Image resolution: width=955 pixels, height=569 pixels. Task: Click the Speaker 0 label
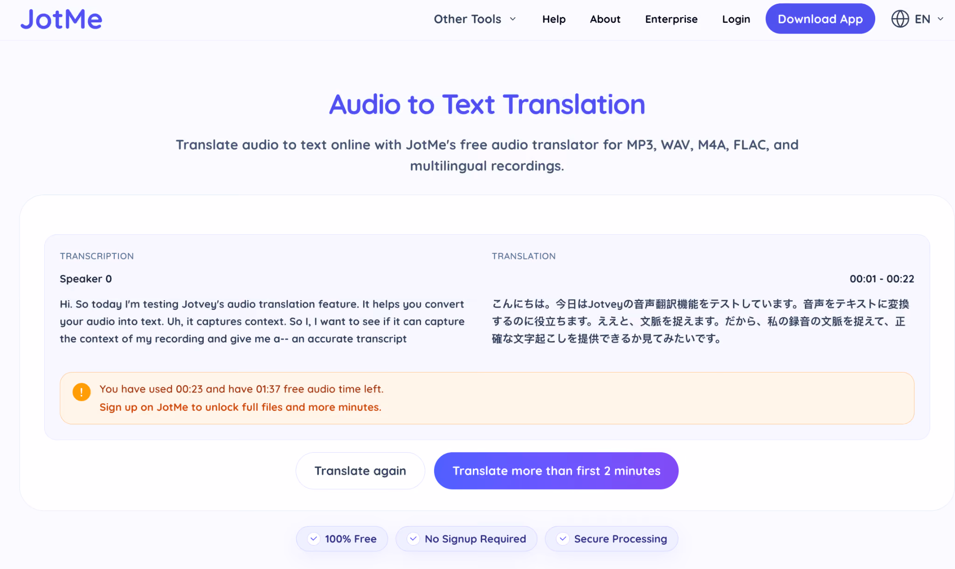[x=86, y=279]
